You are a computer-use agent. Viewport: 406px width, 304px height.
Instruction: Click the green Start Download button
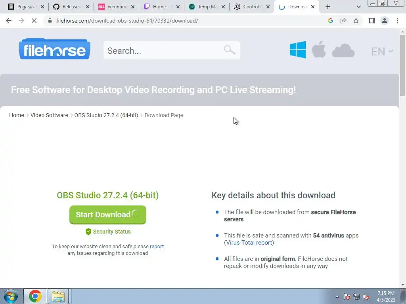108,215
